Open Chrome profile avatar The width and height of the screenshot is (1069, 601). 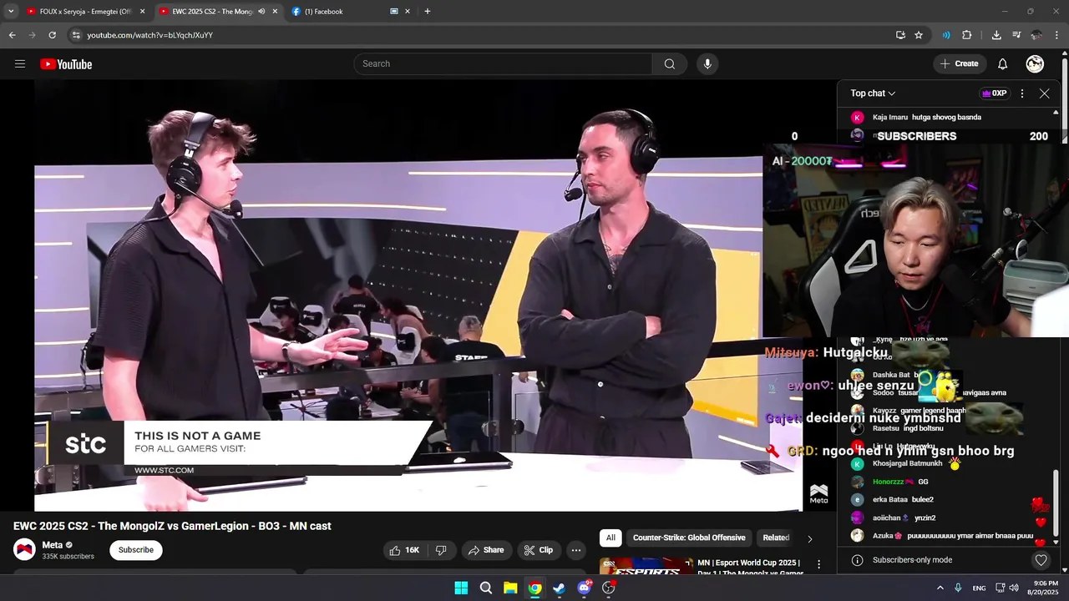point(1036,35)
